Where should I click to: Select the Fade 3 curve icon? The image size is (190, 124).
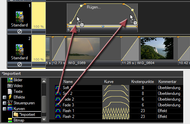click(x=58, y=105)
